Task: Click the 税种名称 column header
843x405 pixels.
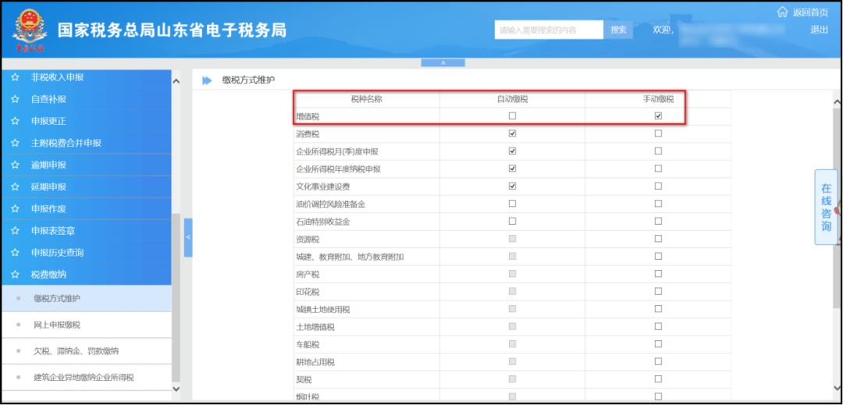Action: [367, 99]
